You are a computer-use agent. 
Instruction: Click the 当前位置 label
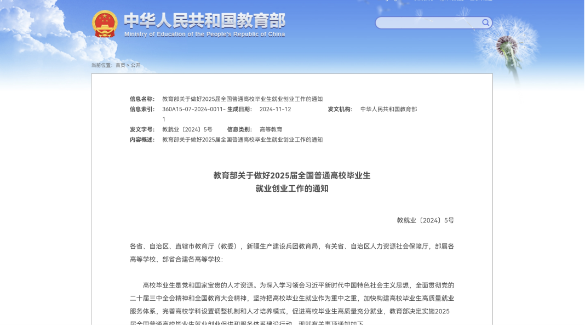point(101,65)
